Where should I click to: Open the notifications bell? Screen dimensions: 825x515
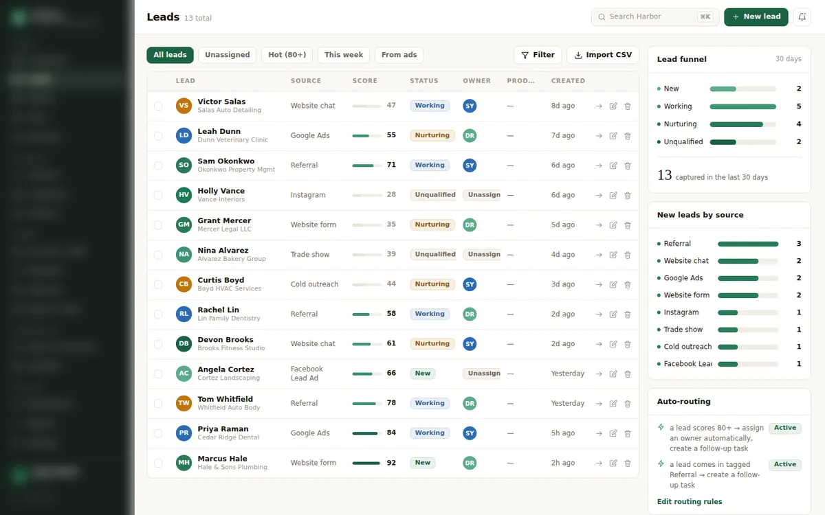click(x=802, y=16)
